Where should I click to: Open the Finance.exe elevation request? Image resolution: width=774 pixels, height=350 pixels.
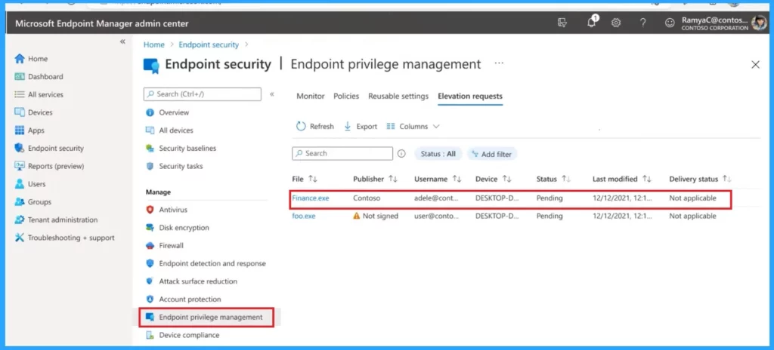311,198
